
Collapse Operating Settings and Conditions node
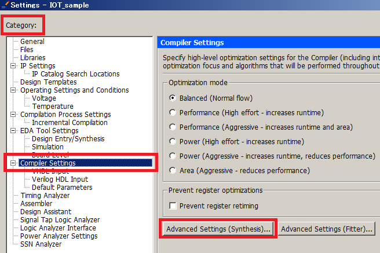point(13,90)
